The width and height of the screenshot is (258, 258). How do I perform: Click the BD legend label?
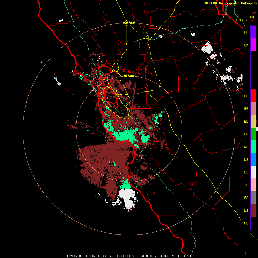pyautogui.click(x=246, y=122)
